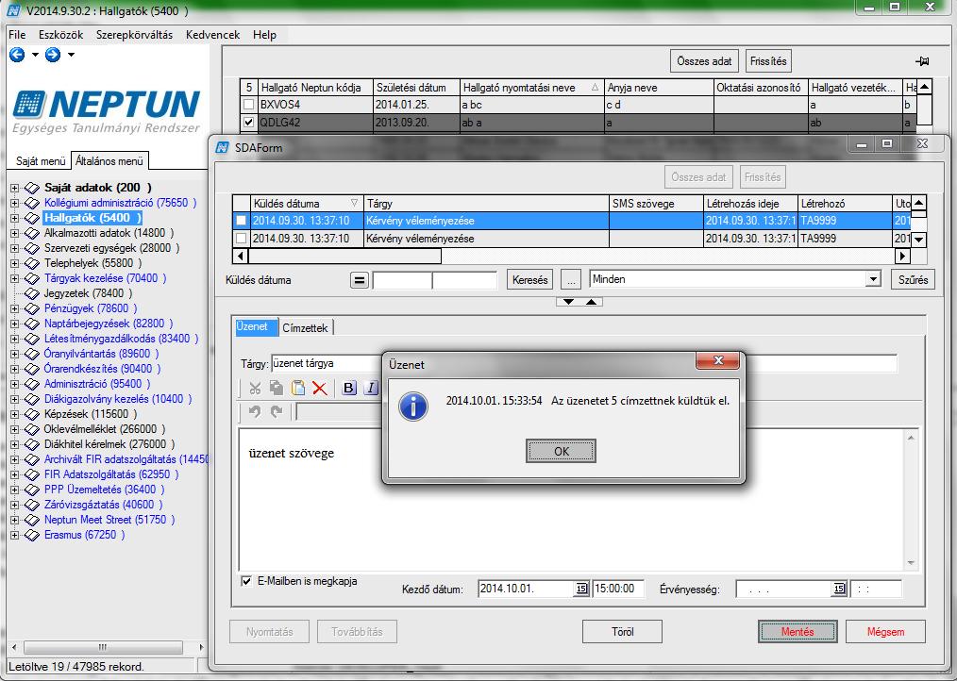957x681 pixels.
Task: Click the Töröl button
Action: (x=623, y=632)
